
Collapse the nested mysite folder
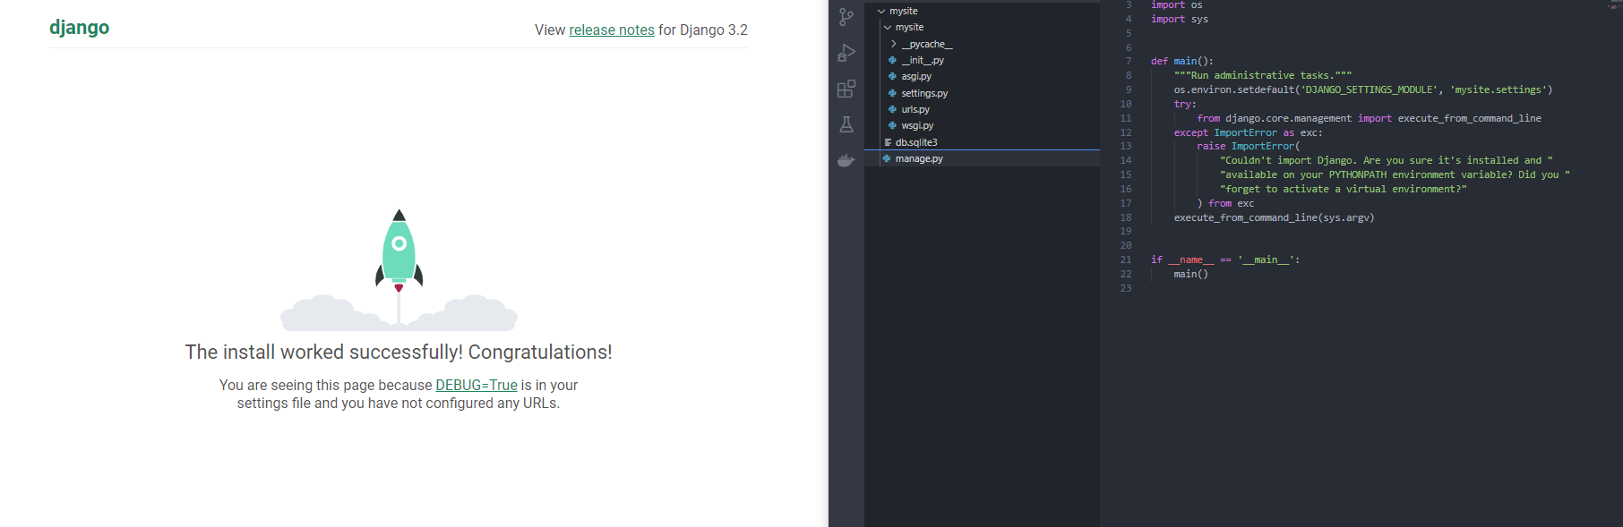(909, 27)
